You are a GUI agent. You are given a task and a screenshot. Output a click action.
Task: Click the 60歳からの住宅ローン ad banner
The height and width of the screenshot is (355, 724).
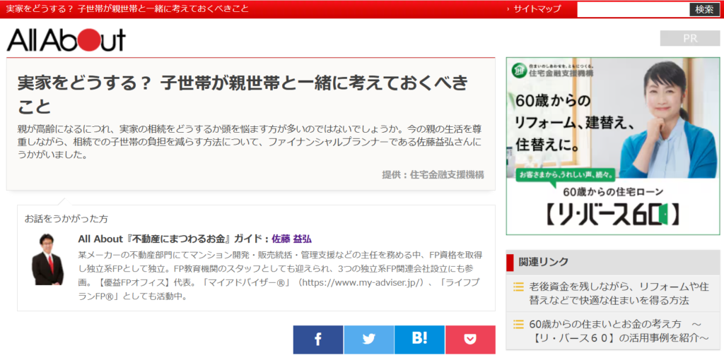click(613, 145)
